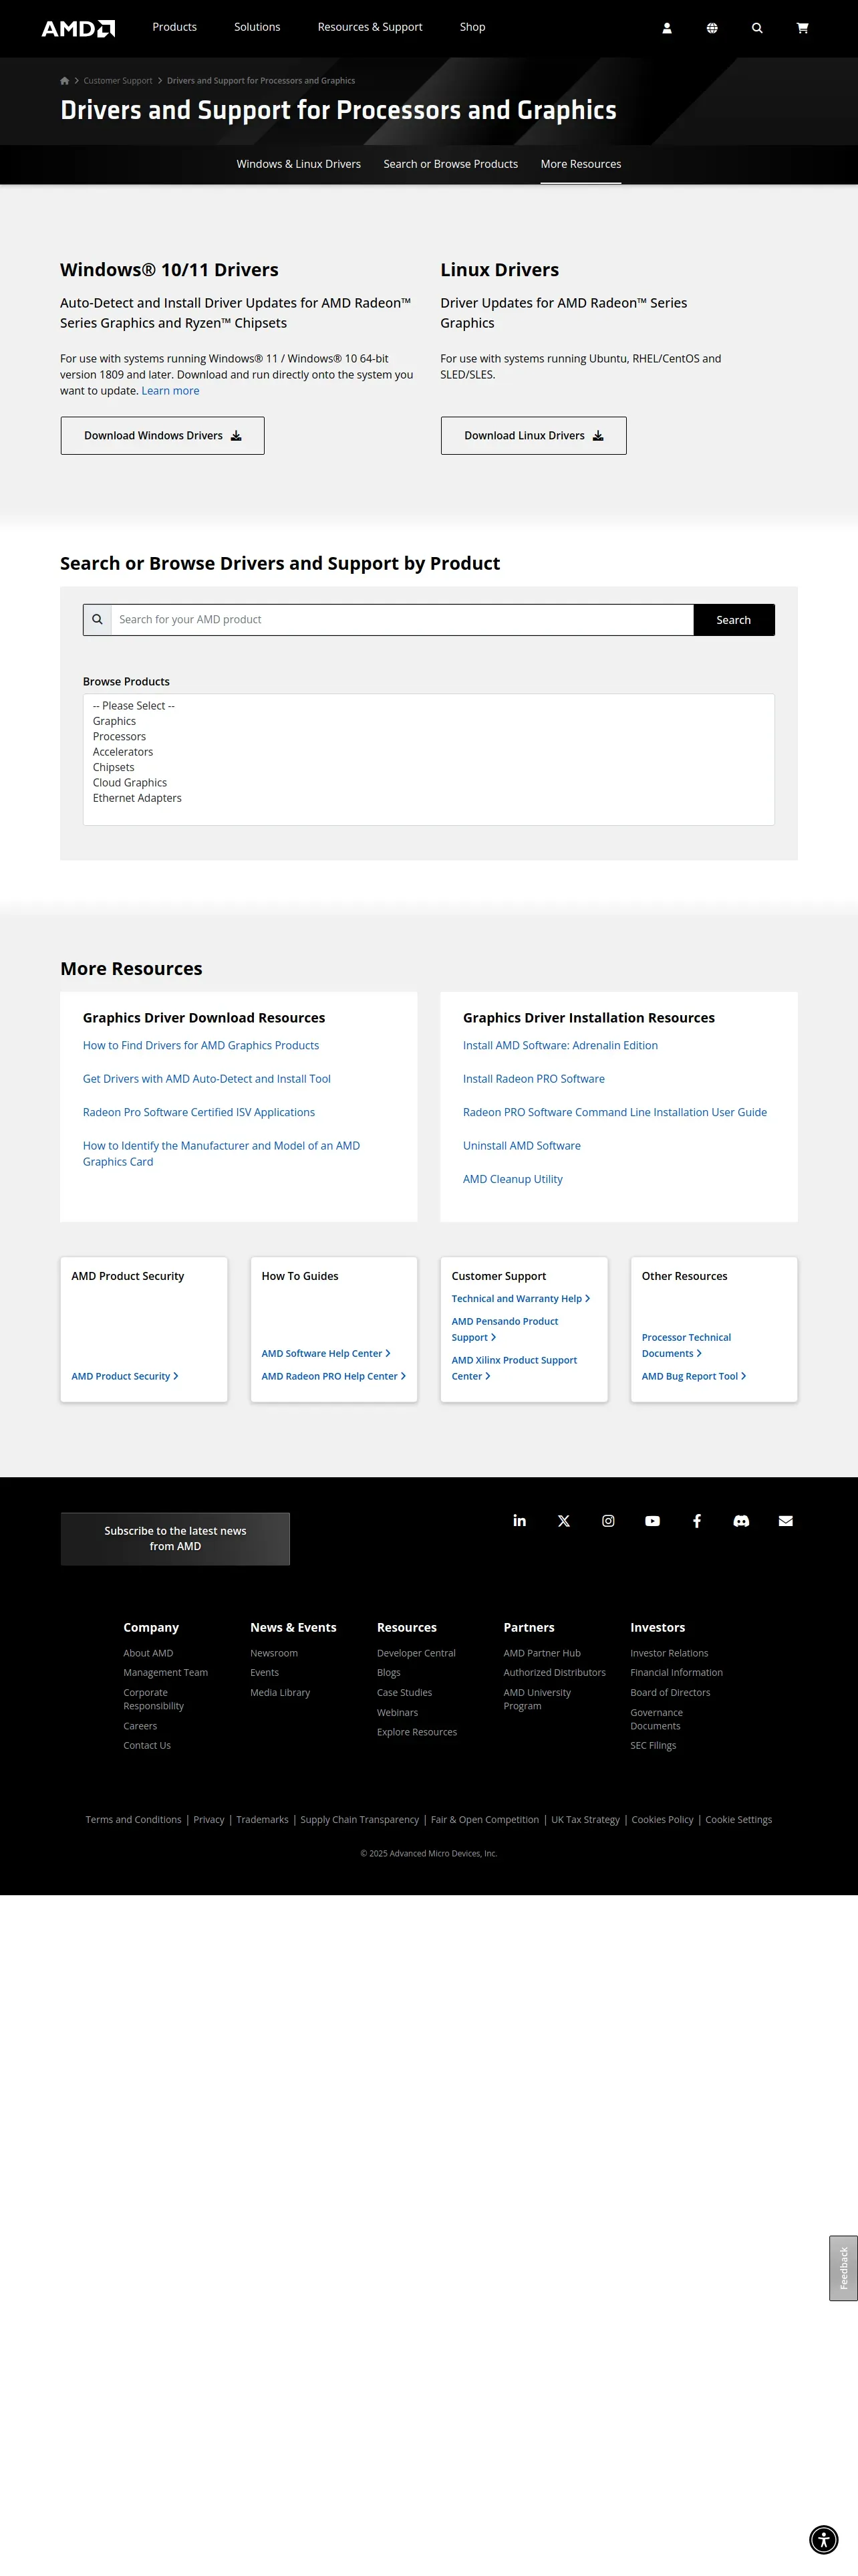
Task: Open Investor Relations footer link
Action: click(669, 1653)
